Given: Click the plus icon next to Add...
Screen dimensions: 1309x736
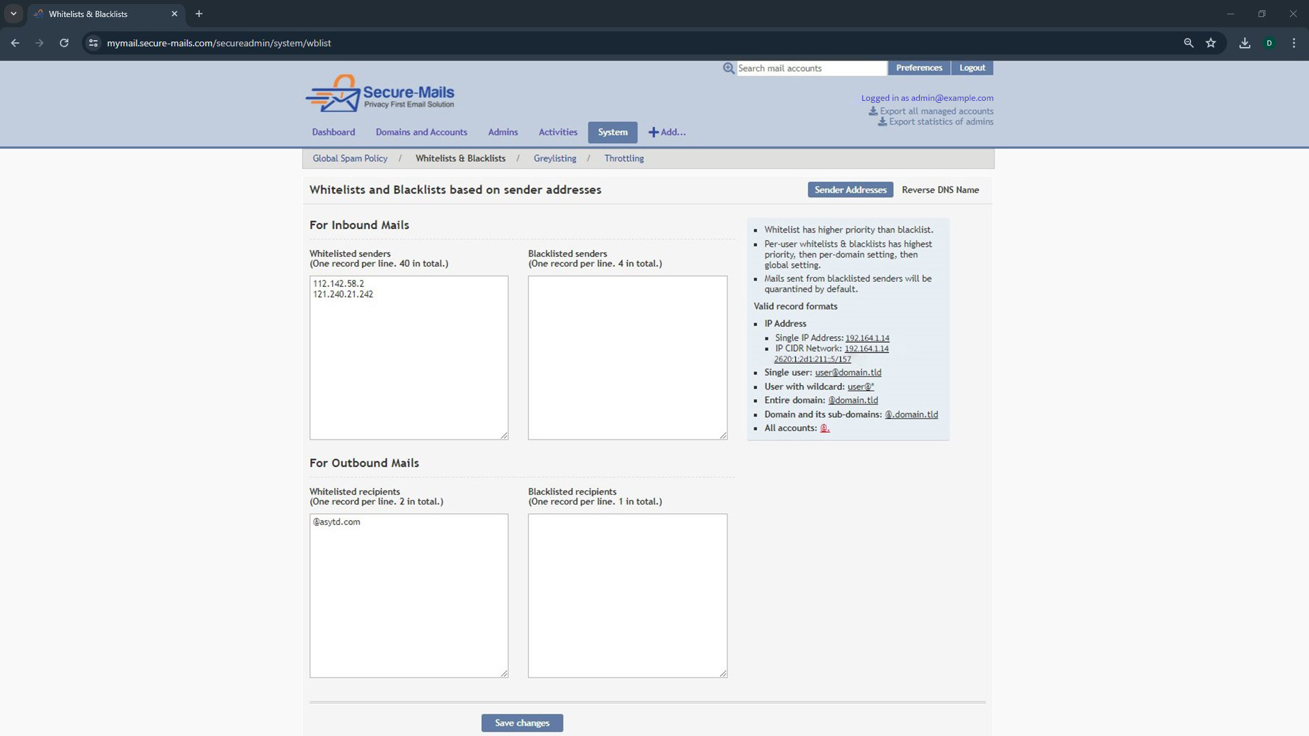Looking at the screenshot, I should click(x=653, y=132).
